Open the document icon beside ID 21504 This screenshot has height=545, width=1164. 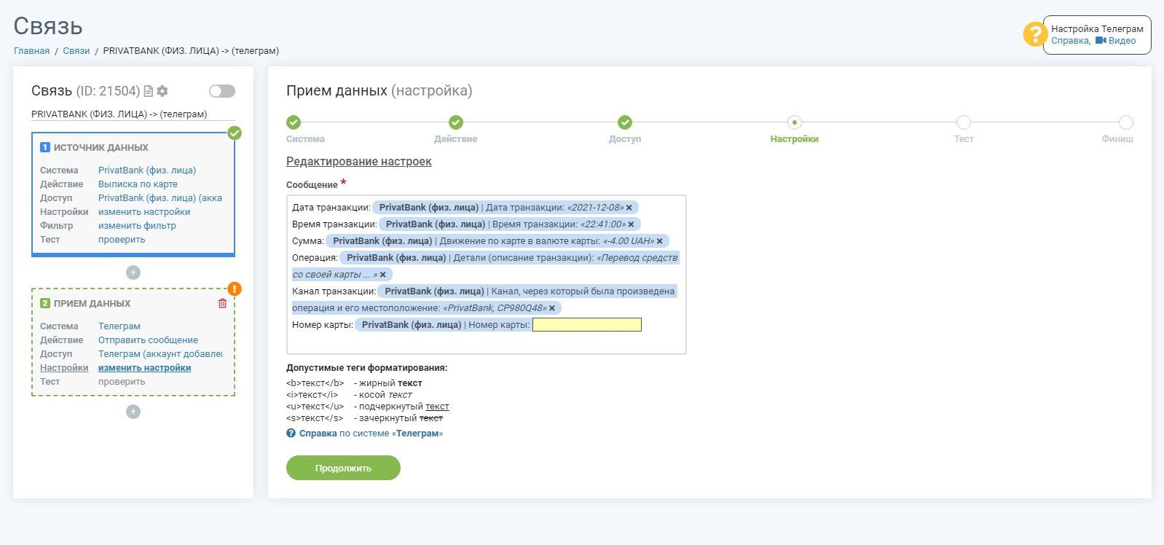coord(149,91)
